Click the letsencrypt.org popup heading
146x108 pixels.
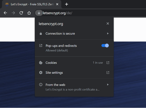51,24
